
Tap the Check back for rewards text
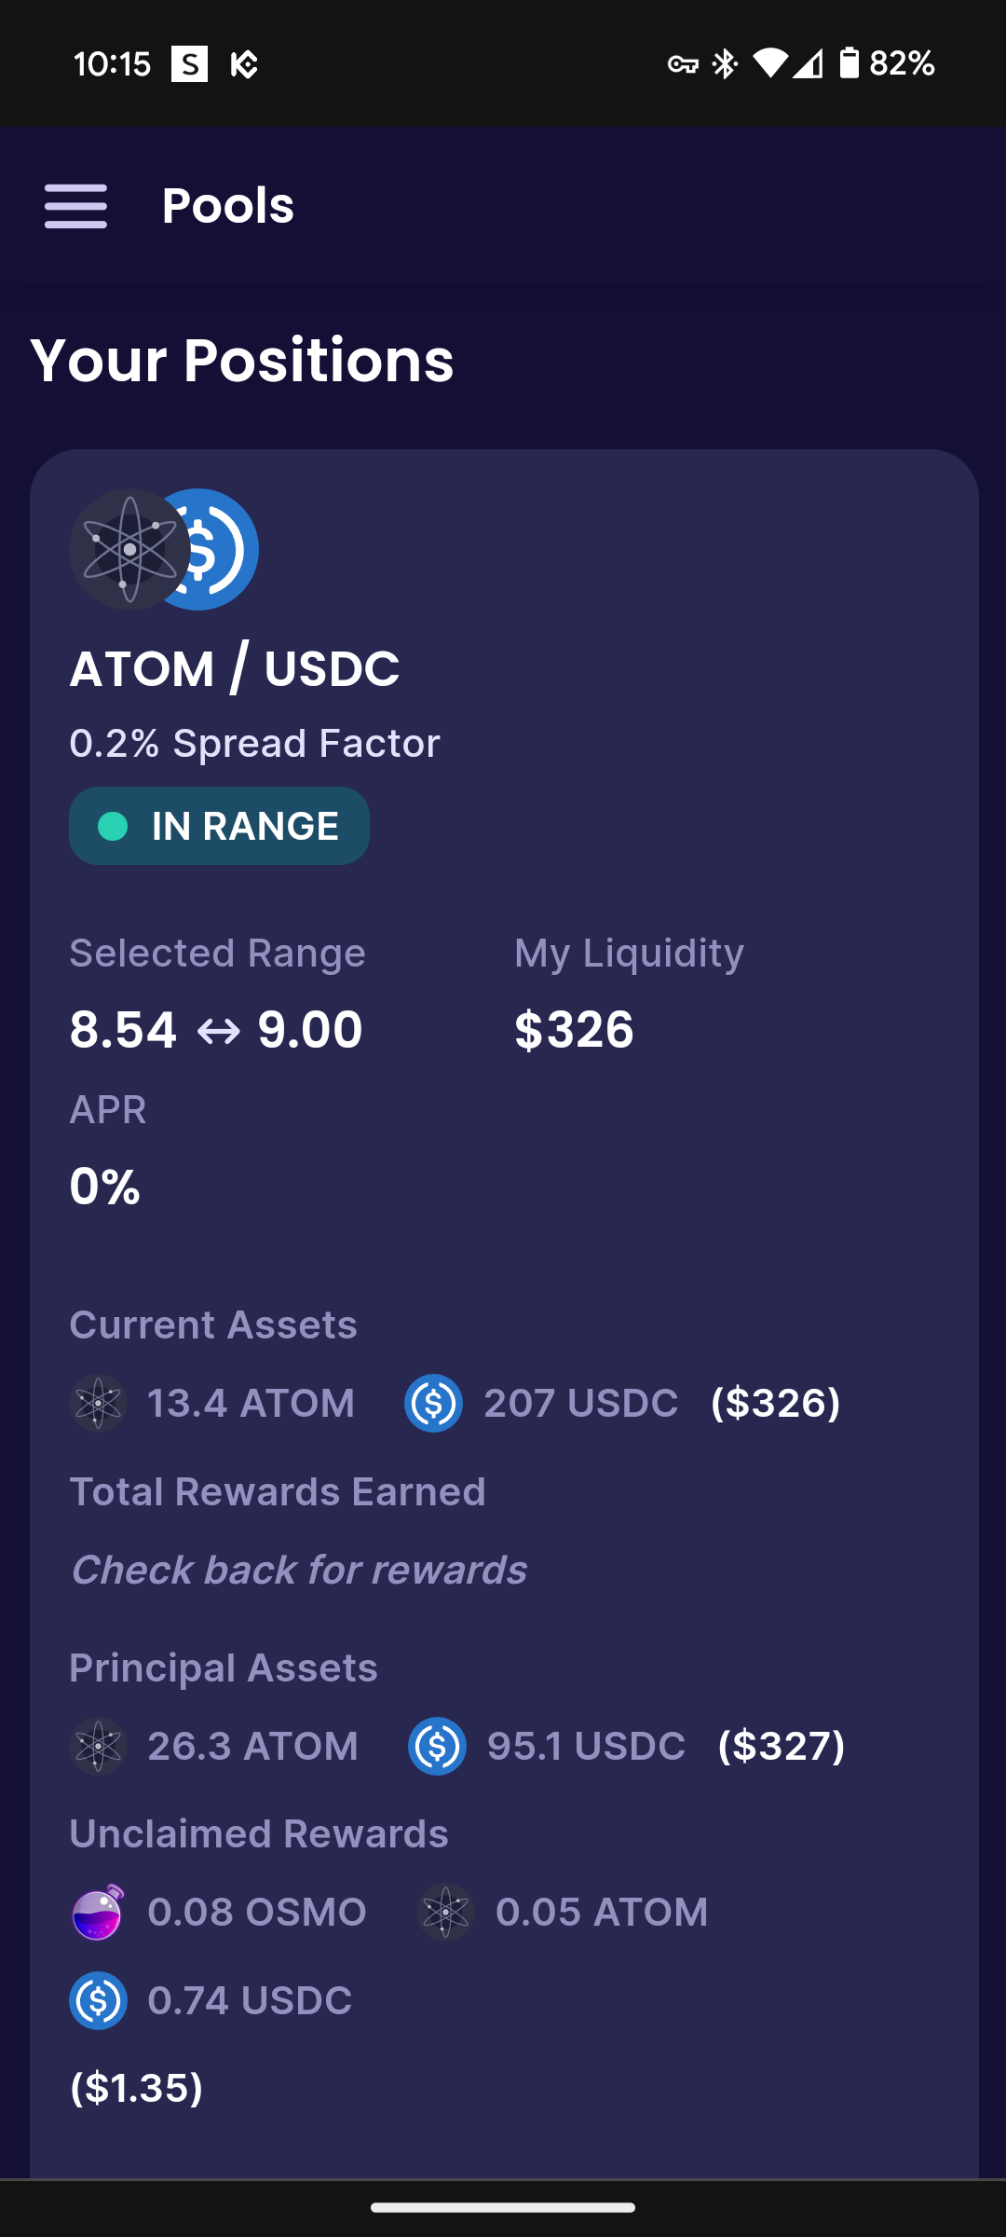[x=299, y=1571]
